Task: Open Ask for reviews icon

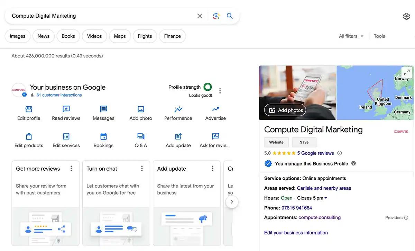Action: coord(215,136)
